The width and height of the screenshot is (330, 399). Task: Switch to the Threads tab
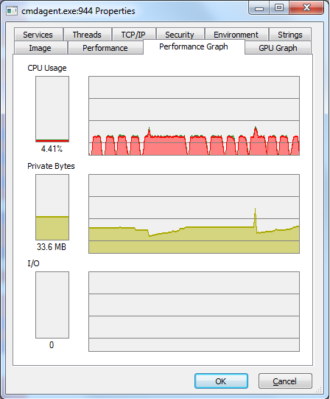point(87,35)
